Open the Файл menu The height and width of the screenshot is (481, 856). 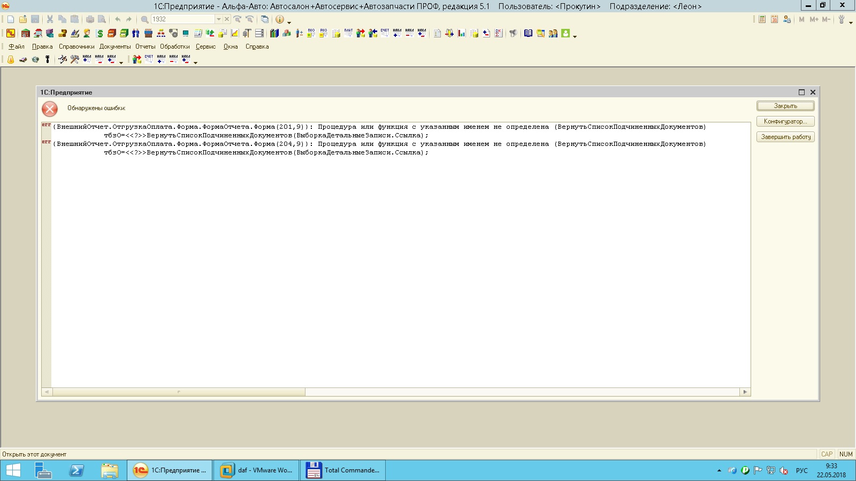(x=17, y=46)
